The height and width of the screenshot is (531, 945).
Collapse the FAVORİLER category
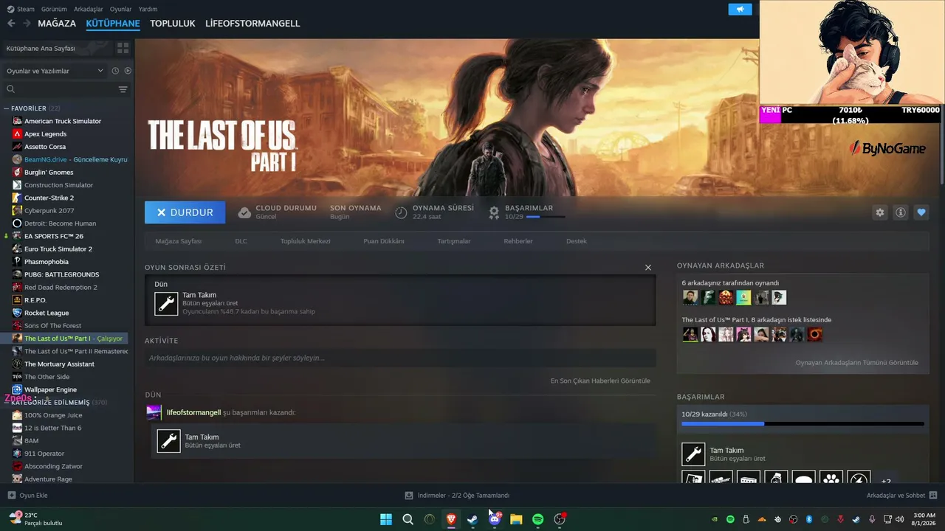[7, 108]
